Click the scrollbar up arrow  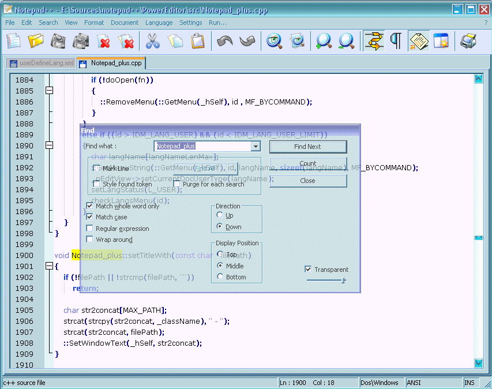pyautogui.click(x=479, y=79)
